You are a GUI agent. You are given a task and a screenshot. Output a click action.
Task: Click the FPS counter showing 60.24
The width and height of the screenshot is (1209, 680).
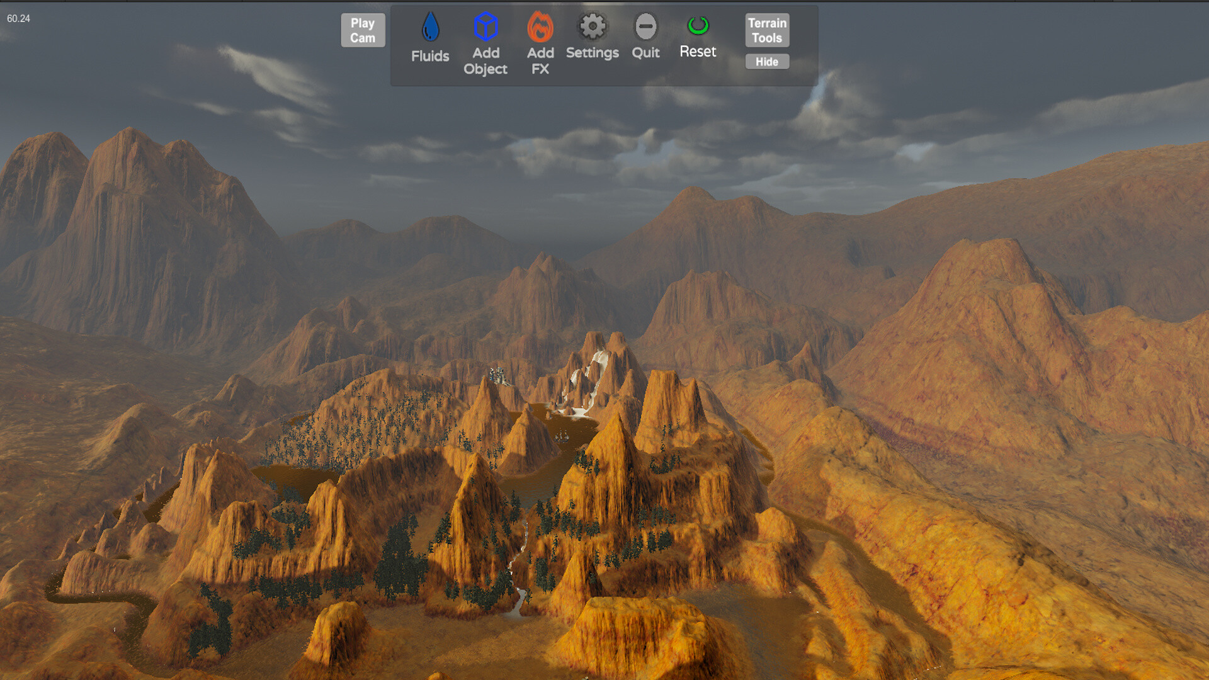click(x=17, y=19)
